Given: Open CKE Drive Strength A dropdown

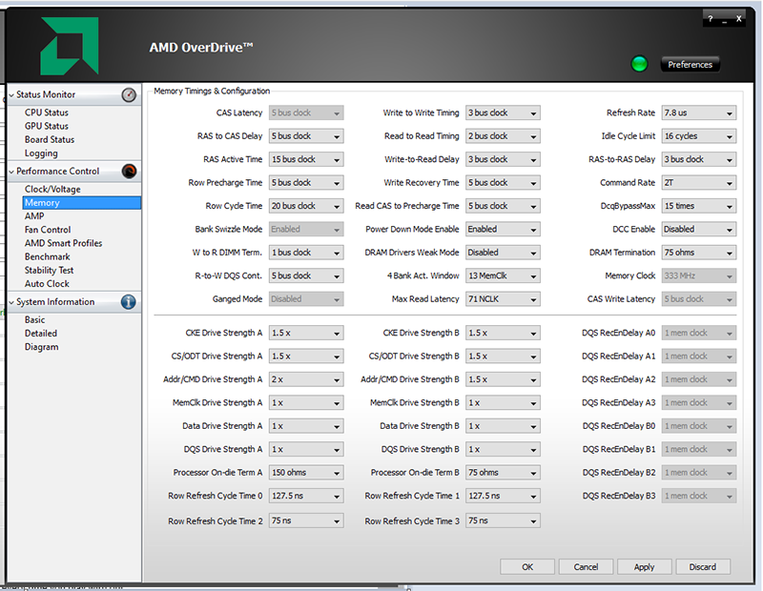Looking at the screenshot, I should coord(306,334).
